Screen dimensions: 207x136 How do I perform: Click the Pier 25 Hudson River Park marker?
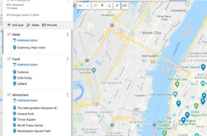(164, 133)
